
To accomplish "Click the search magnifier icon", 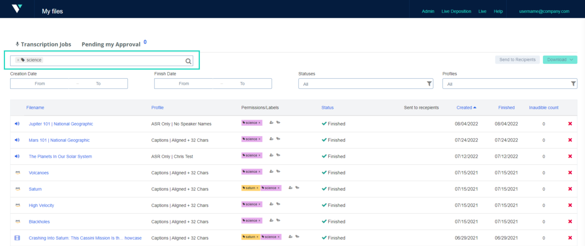I will click(188, 61).
